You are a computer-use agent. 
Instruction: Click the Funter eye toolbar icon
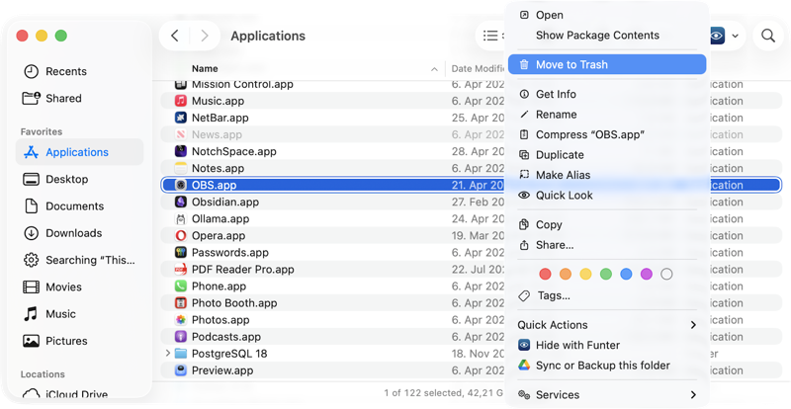tap(717, 36)
